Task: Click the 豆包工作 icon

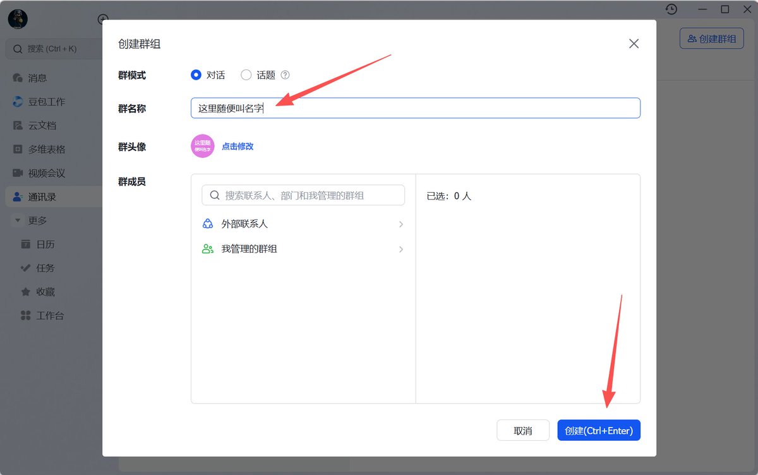Action: pos(18,102)
